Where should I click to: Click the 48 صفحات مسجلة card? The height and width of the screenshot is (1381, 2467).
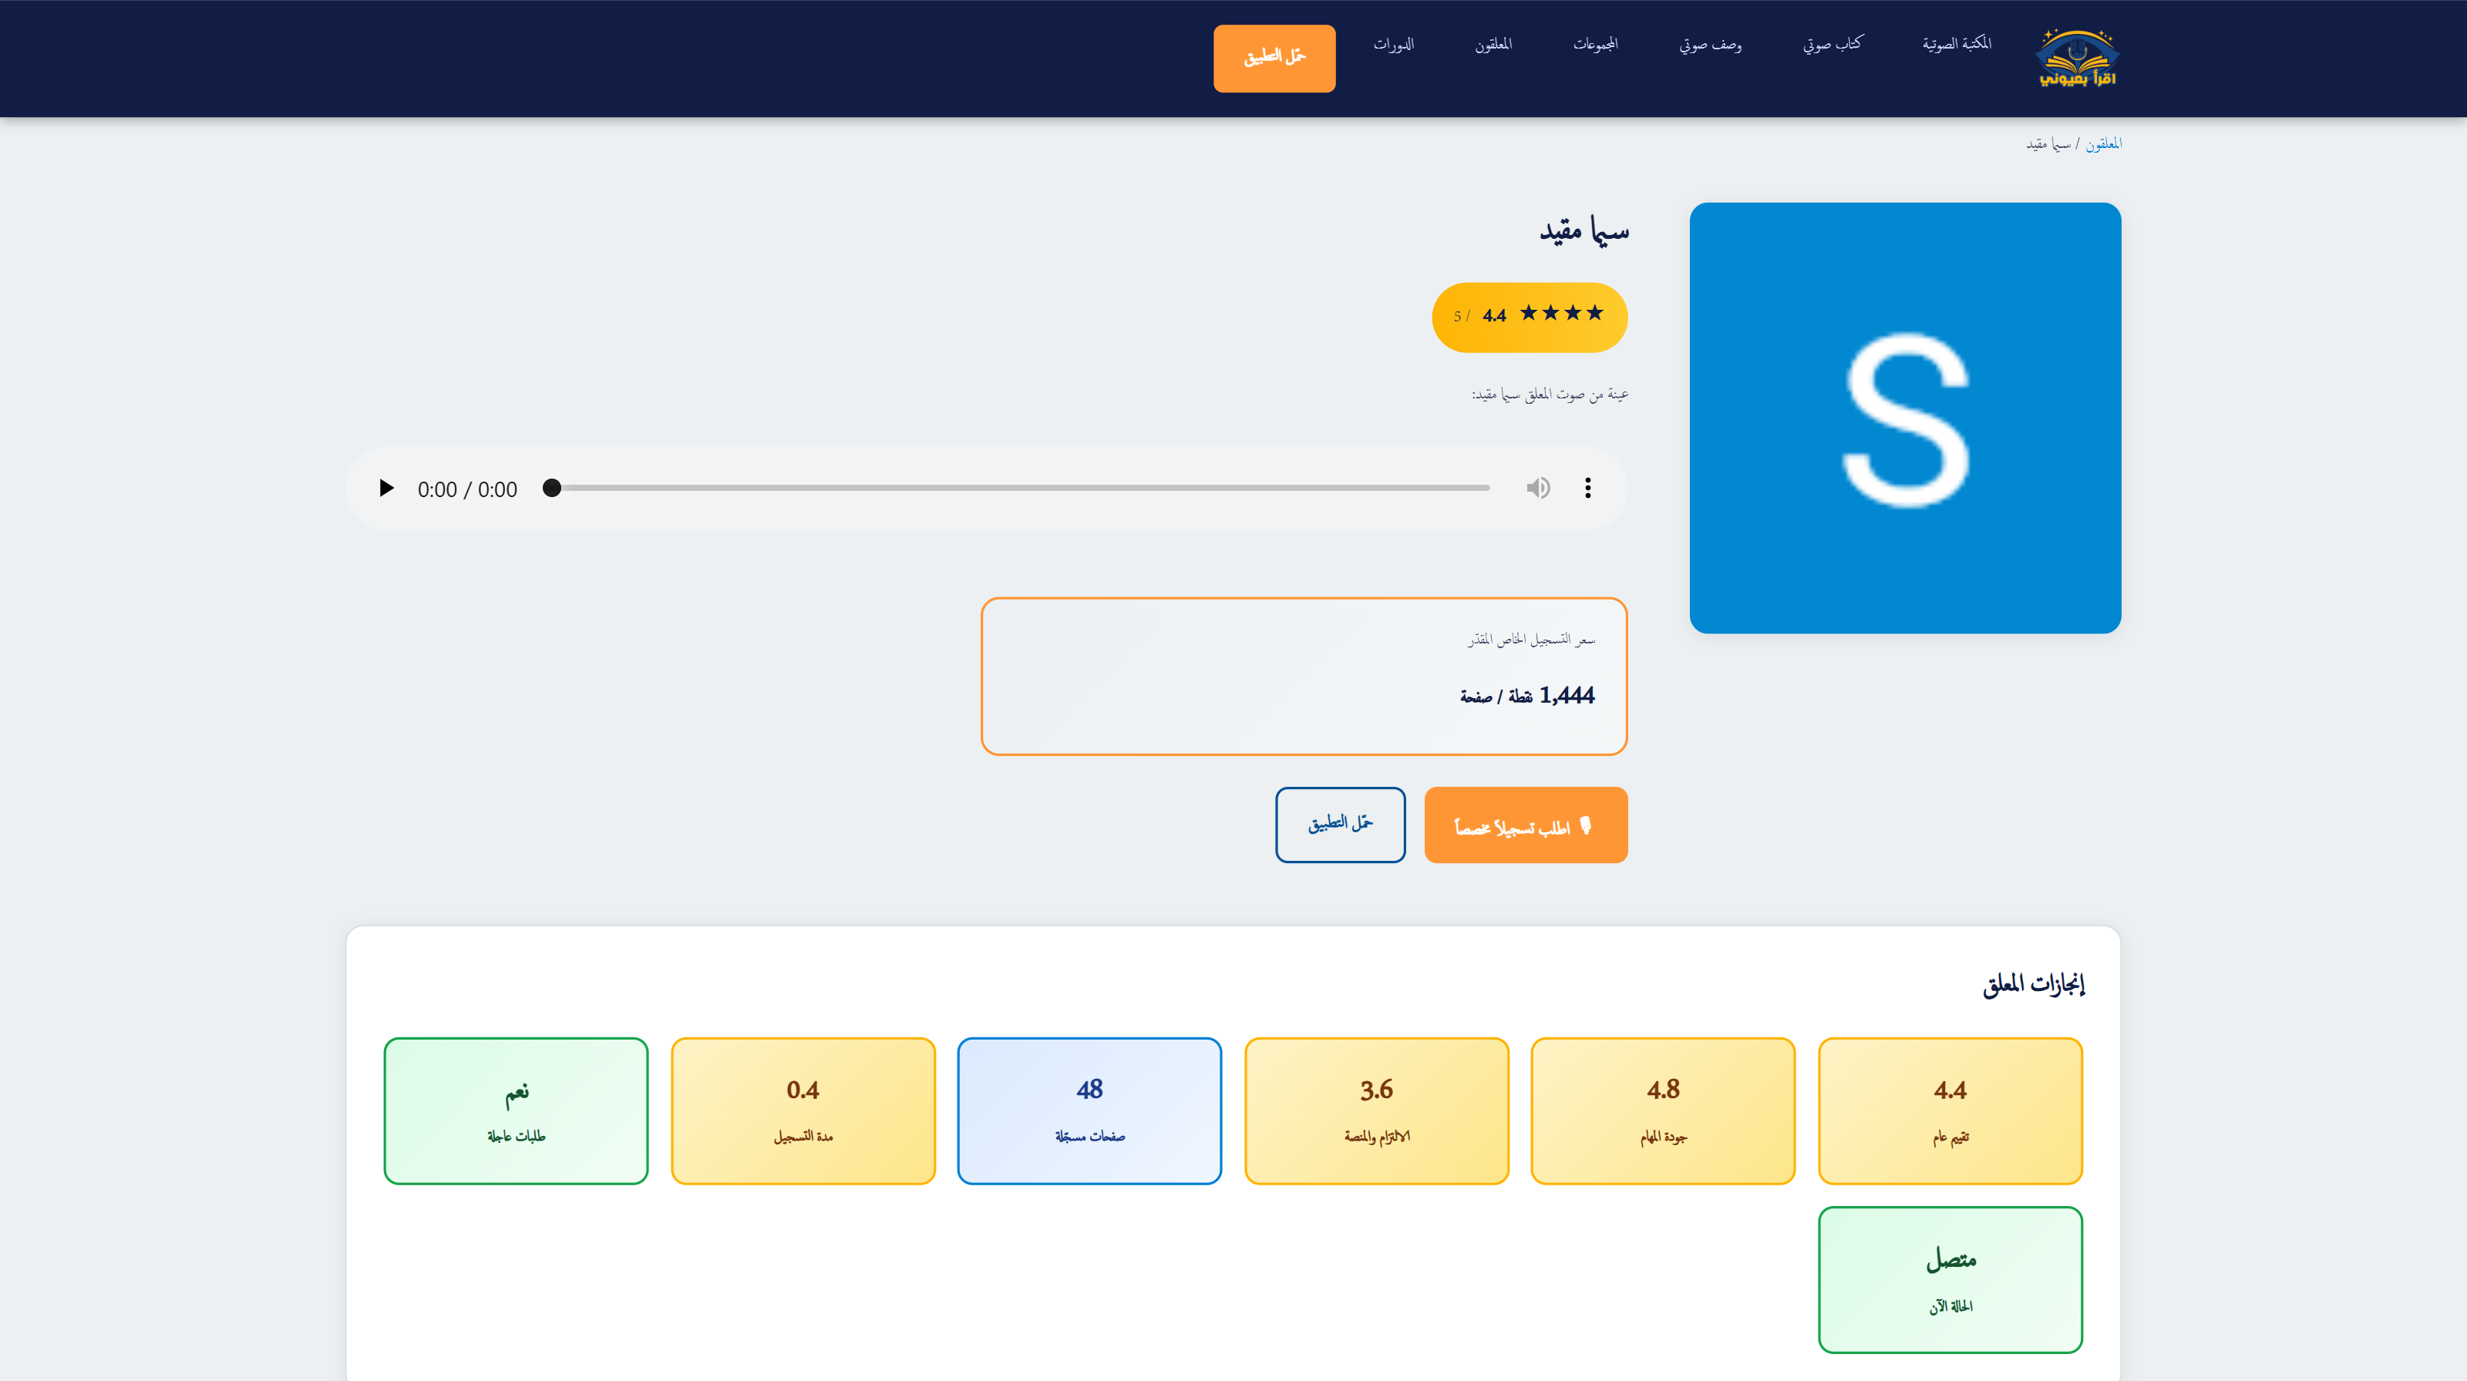click(x=1089, y=1111)
